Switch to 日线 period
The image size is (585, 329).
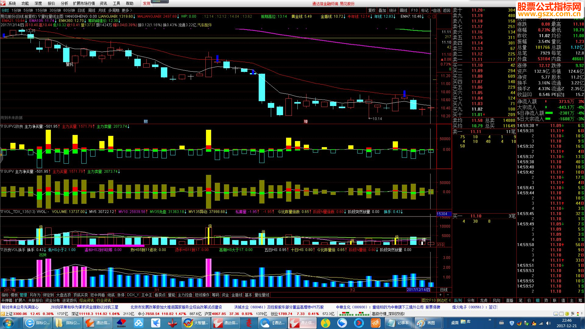coord(81,10)
